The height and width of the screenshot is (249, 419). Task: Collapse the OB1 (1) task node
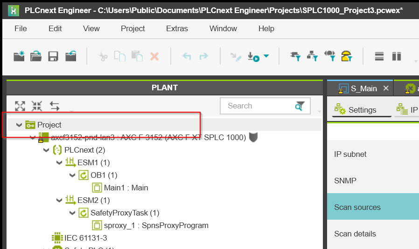[72, 175]
